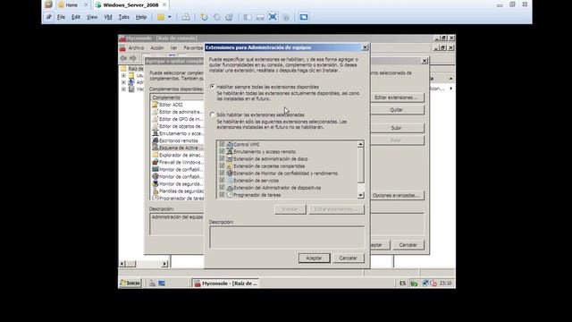572x322 pixels.
Task: Expand the first node under Raíz de consola
Action: [x=123, y=75]
